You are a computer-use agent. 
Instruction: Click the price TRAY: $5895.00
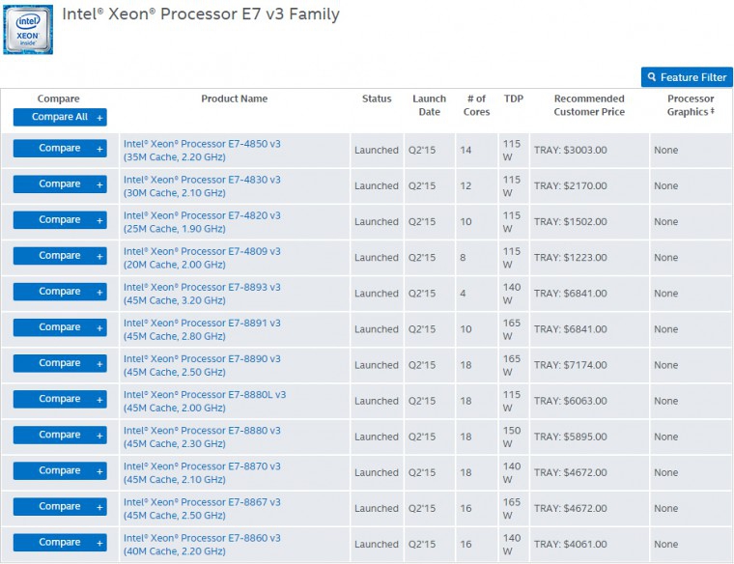571,437
